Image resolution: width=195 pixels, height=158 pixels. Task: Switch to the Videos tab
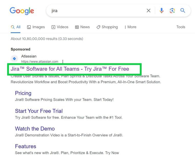(x=60, y=27)
